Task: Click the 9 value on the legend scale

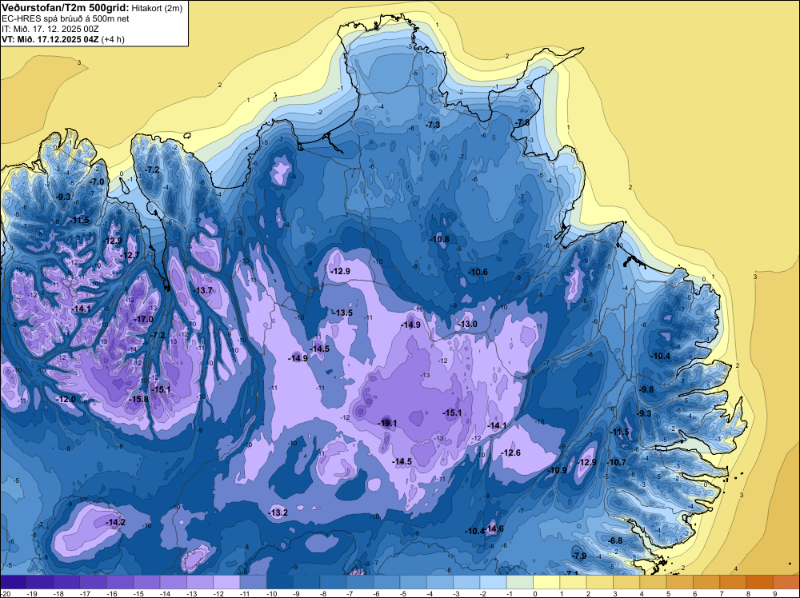Action: [x=775, y=593]
